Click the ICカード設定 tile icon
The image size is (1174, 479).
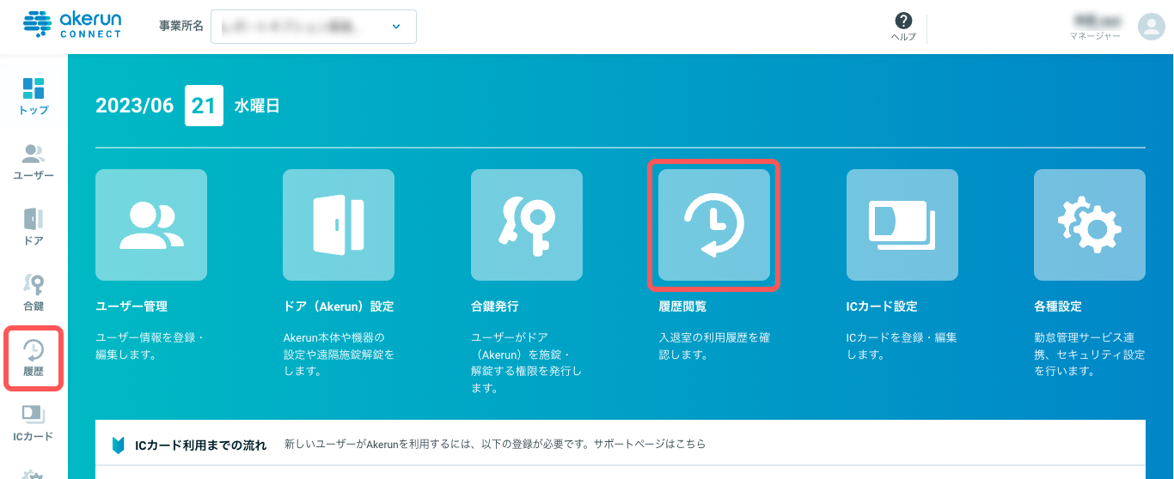(902, 225)
